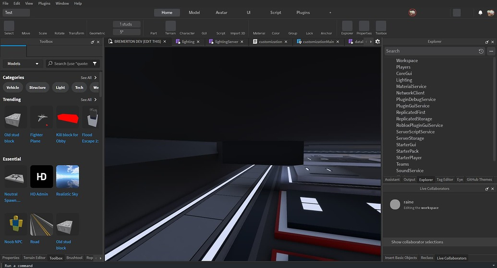Toggle Explorer panel from the ribbon
The width and height of the screenshot is (497, 268).
(347, 28)
